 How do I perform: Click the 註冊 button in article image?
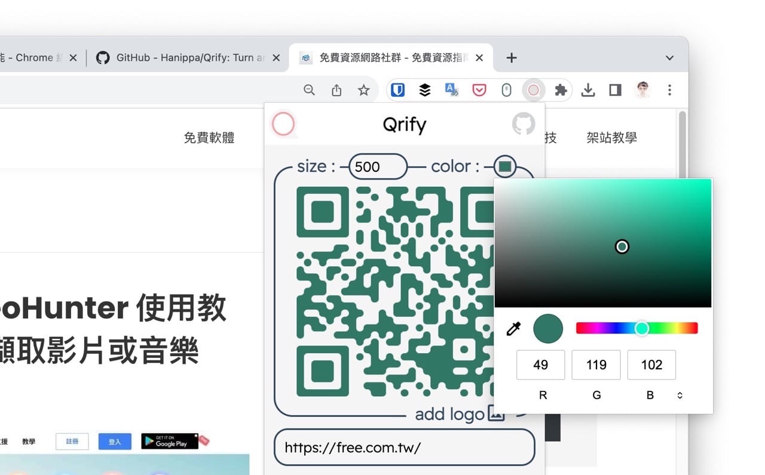(72, 442)
